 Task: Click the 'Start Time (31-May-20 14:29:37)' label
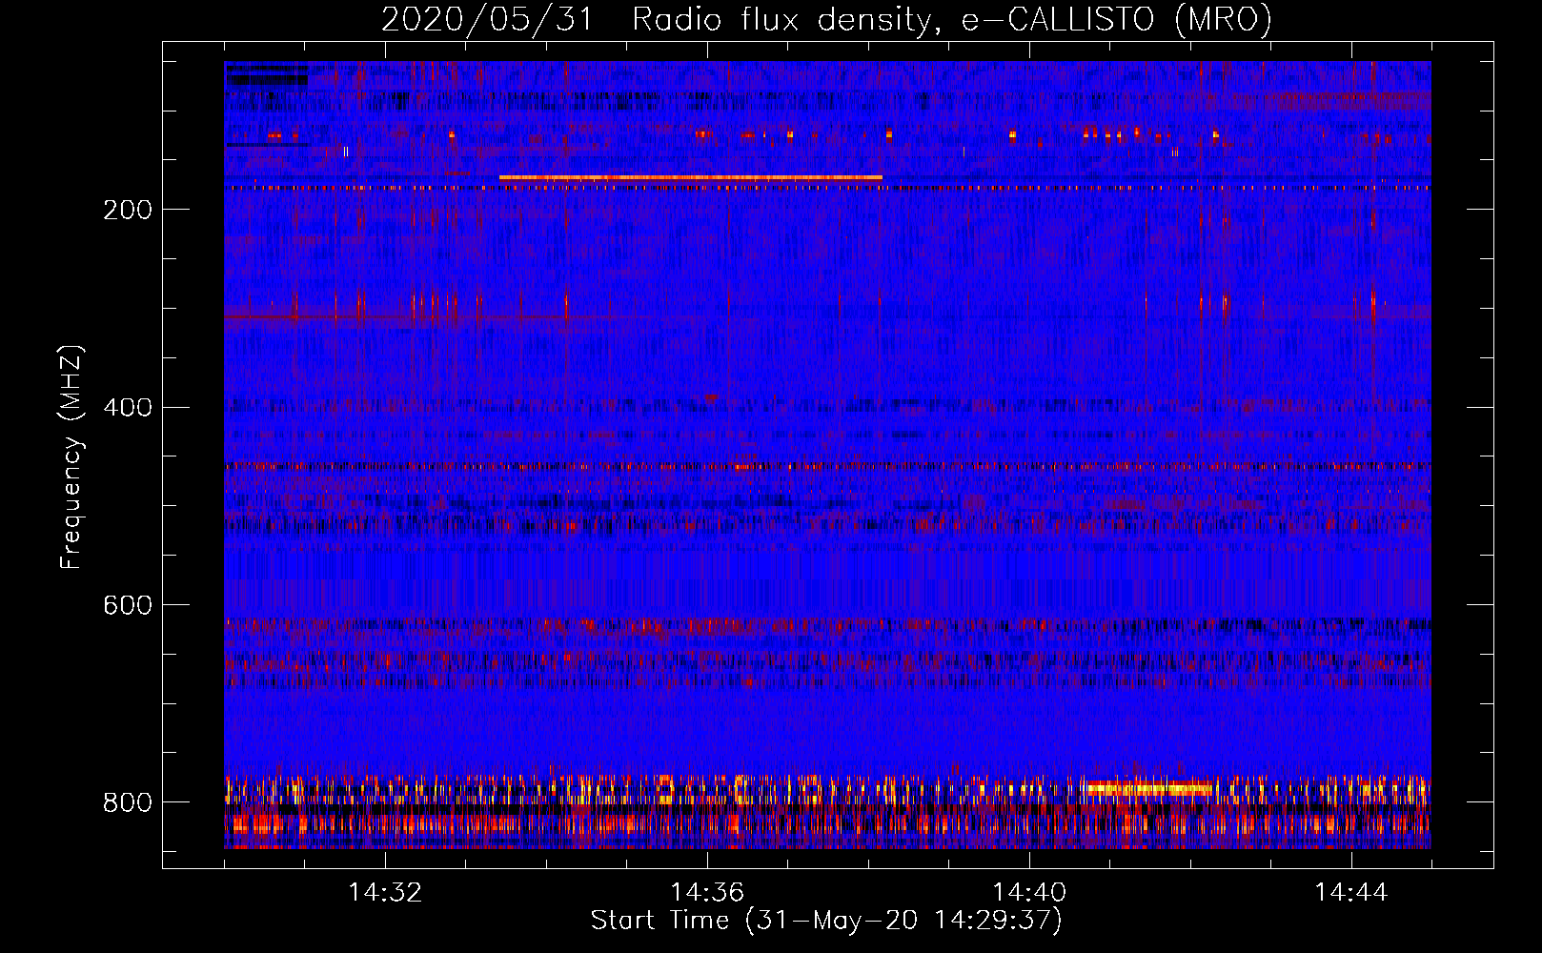pos(826,921)
